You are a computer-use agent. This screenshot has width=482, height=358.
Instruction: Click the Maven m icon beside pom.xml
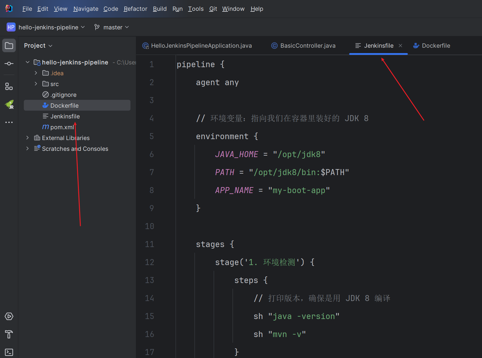point(46,127)
